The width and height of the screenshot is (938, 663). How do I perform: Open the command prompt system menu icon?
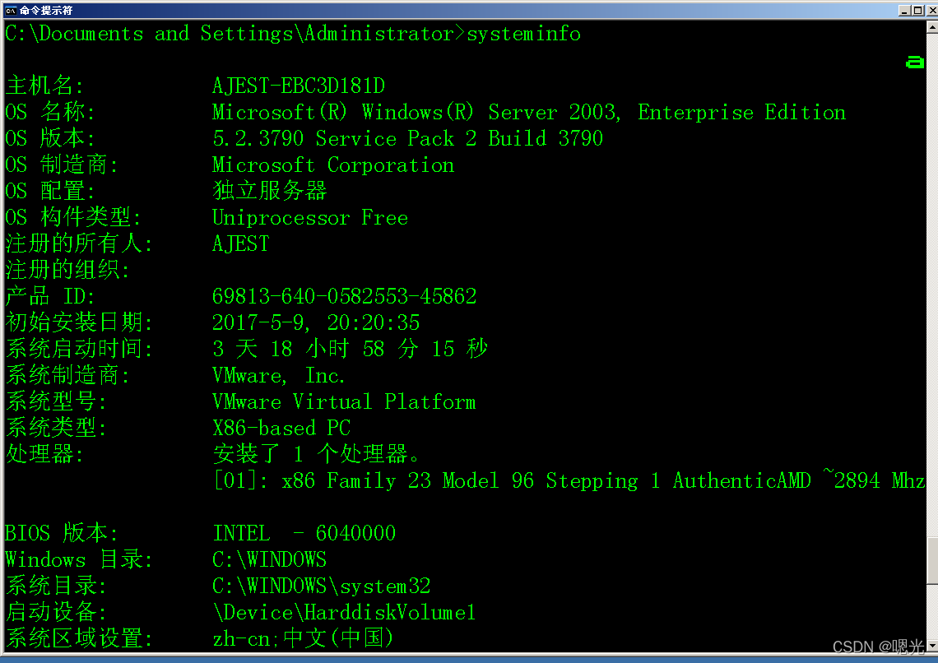pyautogui.click(x=11, y=10)
